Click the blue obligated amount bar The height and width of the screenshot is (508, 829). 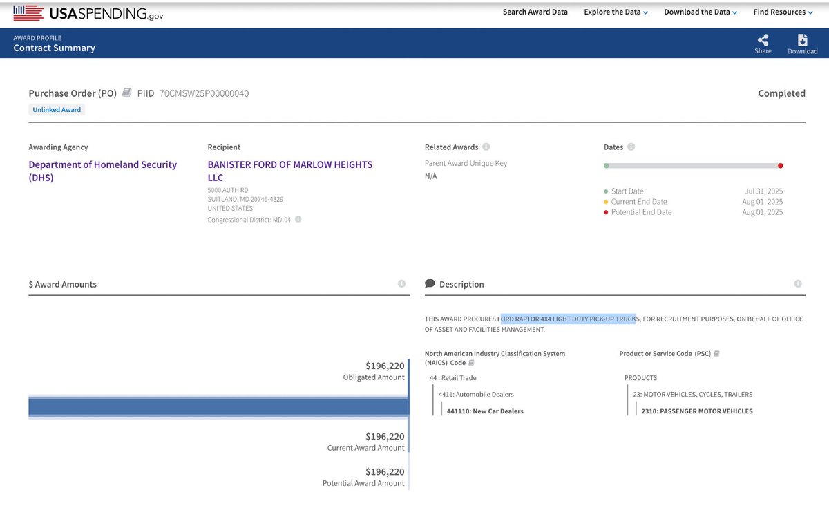click(218, 406)
